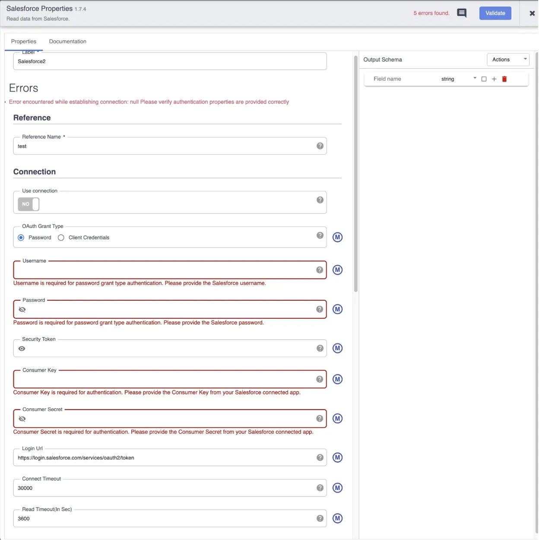Viewport: 539px width, 540px height.
Task: Select the Password grant type radio
Action: coord(21,238)
